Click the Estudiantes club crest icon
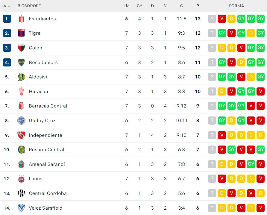 click(x=21, y=19)
